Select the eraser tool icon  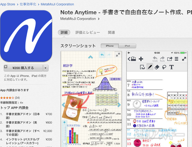(157, 67)
